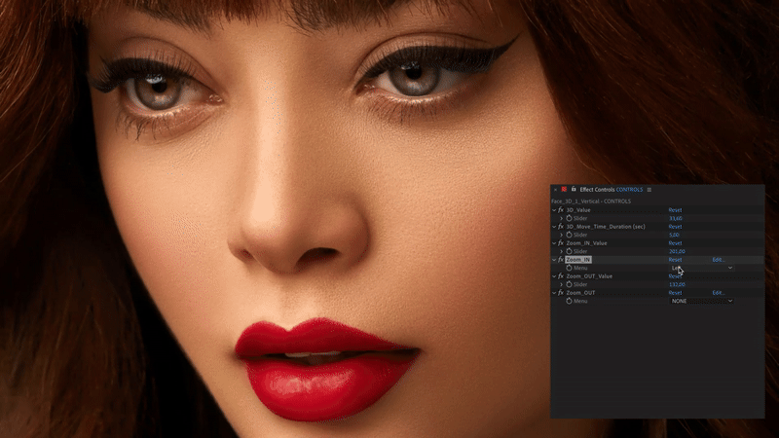Screen dimensions: 779x438
Task: Toggle fx switch for Zoom_OUT_Value
Action: click(561, 276)
